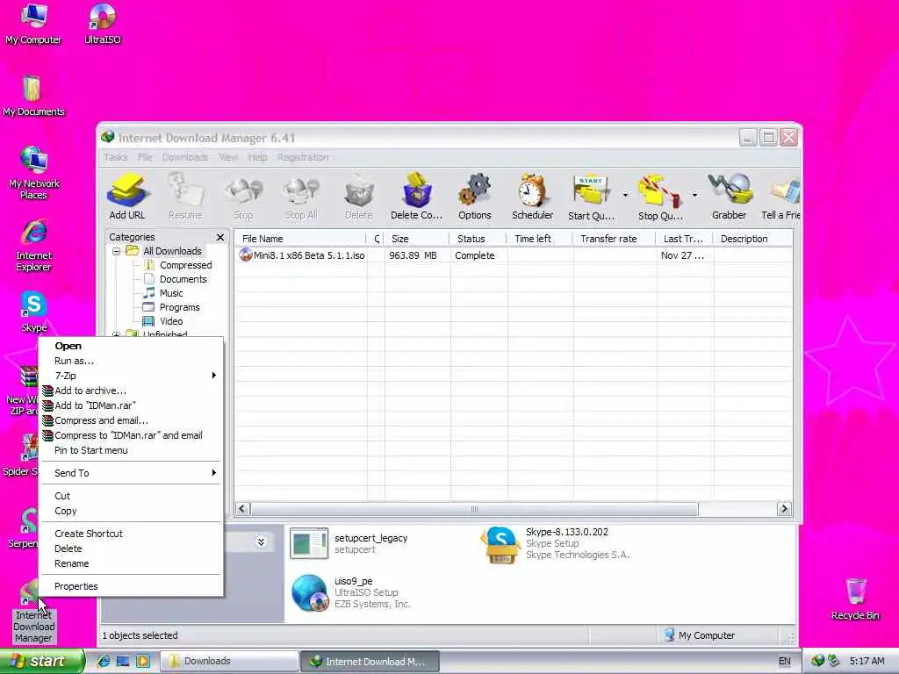This screenshot has width=899, height=674.
Task: Open Stop Queue dropdown arrow
Action: [694, 195]
